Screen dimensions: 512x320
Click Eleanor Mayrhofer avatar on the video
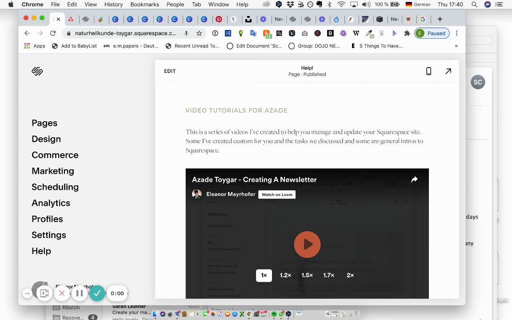(197, 194)
